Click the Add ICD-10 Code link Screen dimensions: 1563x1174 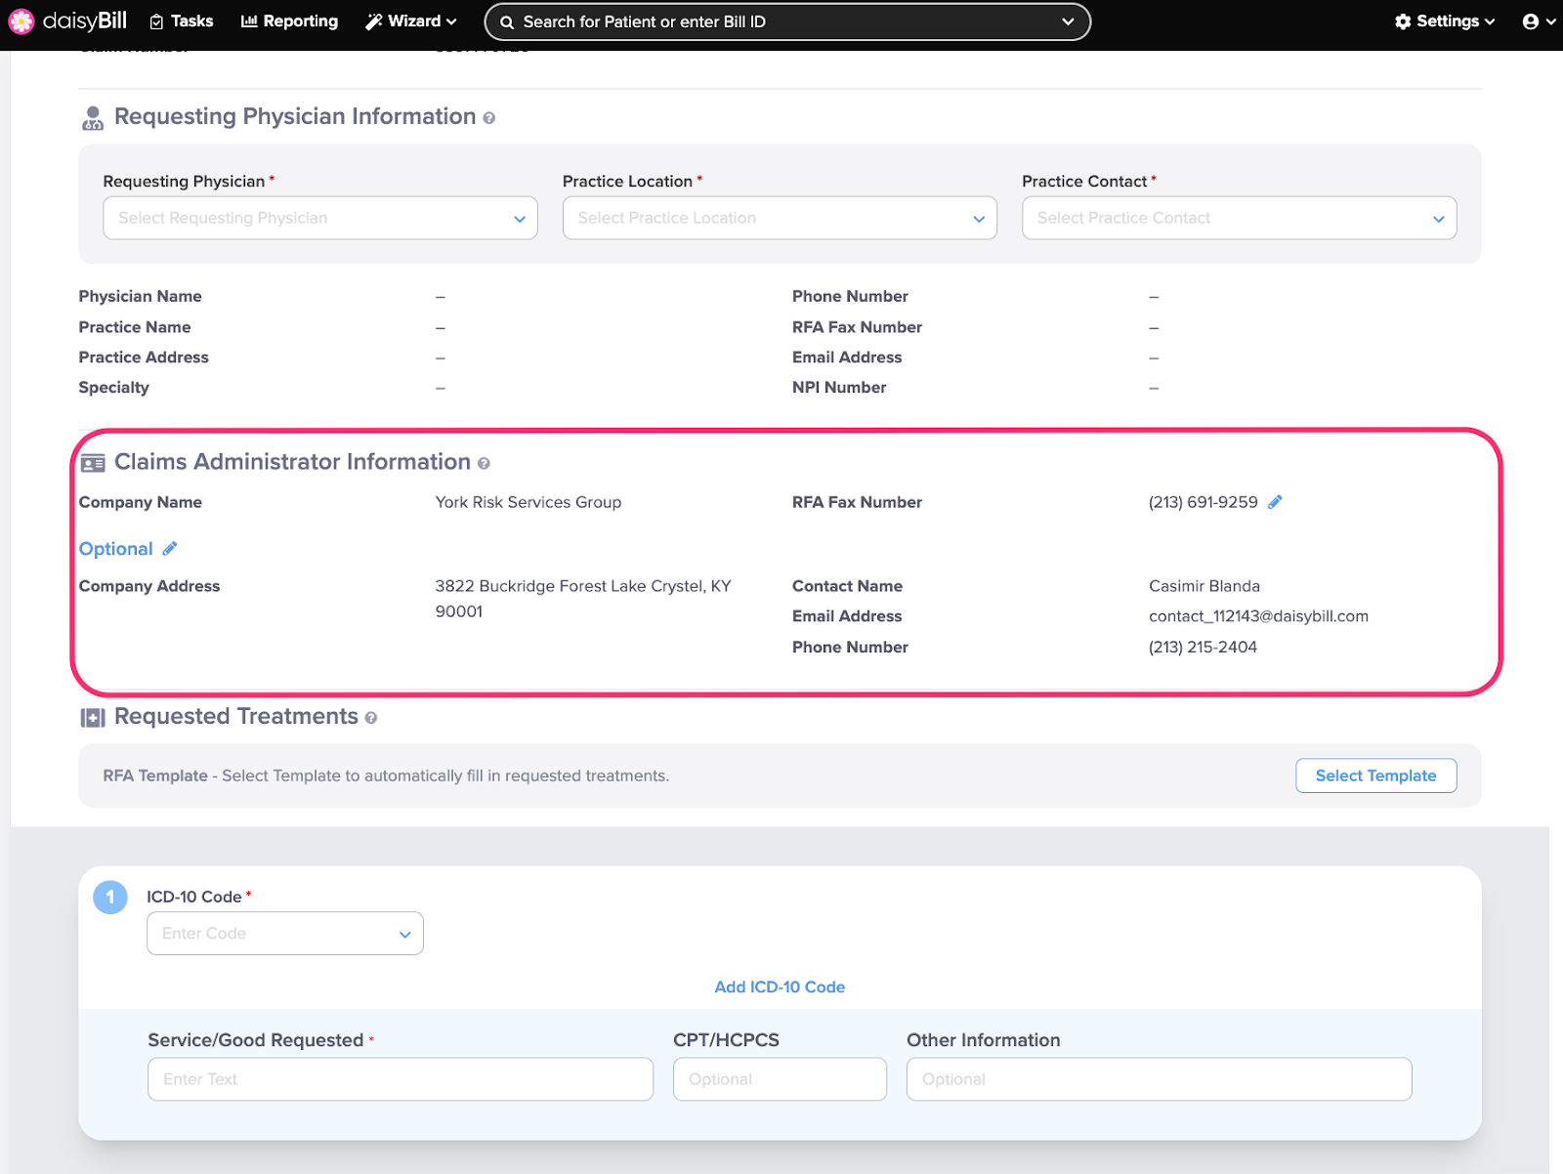[x=780, y=987]
